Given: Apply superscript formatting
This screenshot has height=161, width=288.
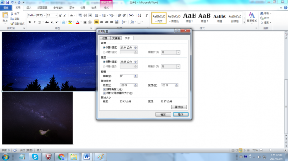Looking at the screenshot, I should pyautogui.click(x=57, y=22).
